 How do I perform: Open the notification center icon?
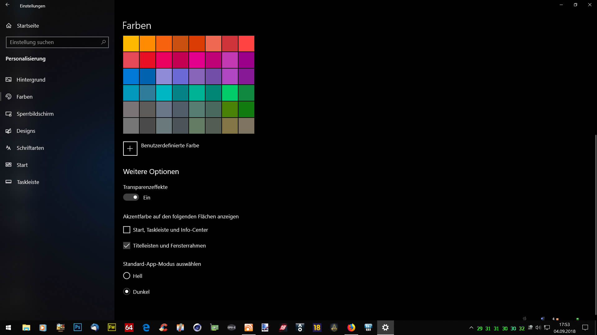click(x=585, y=328)
